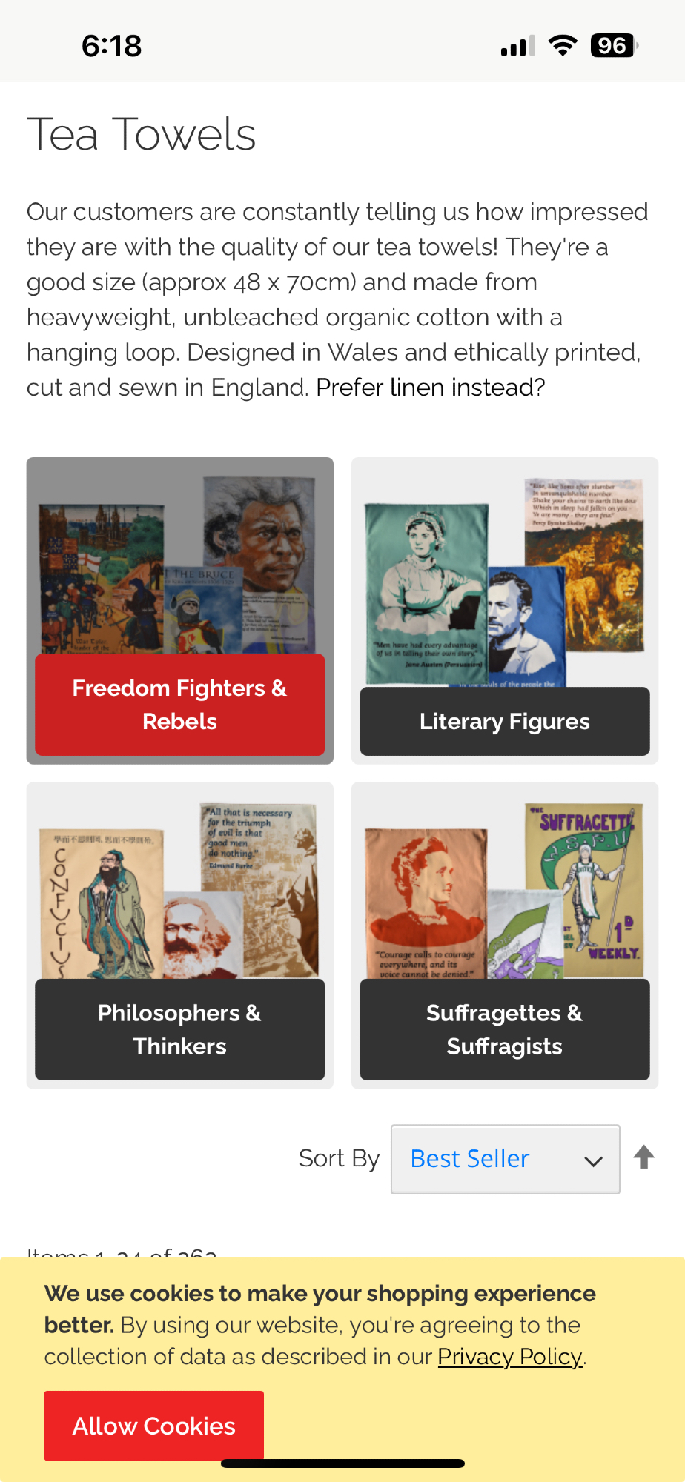
Task: Tap the battery indicator showing 96
Action: (615, 46)
